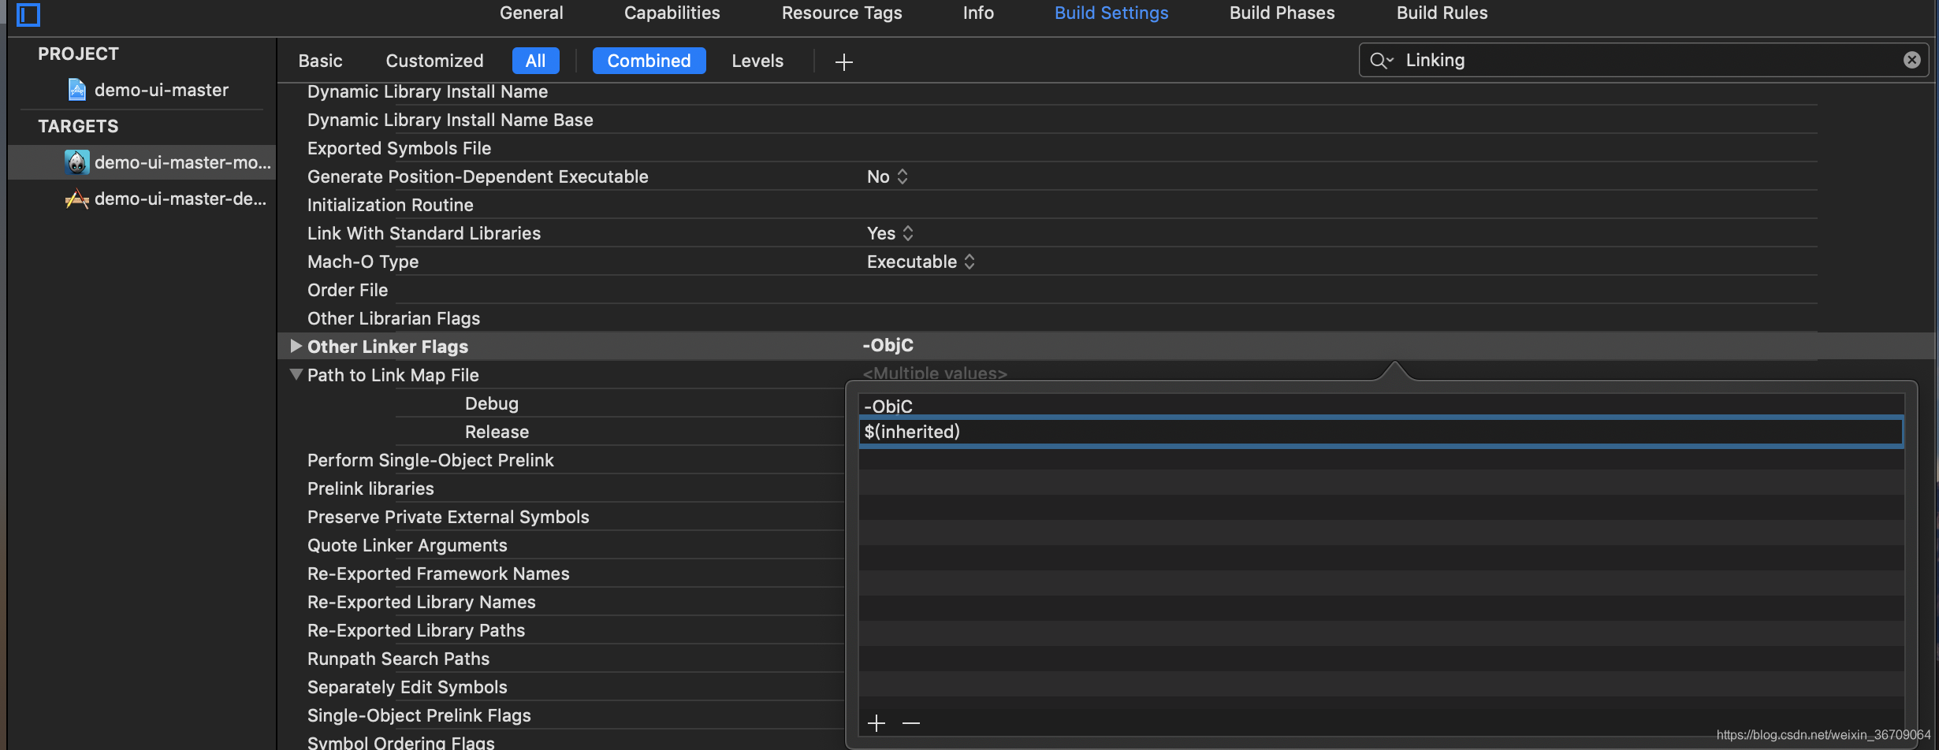Image resolution: width=1939 pixels, height=750 pixels.
Task: Select Perform Single-Object Prelink setting
Action: pos(430,460)
